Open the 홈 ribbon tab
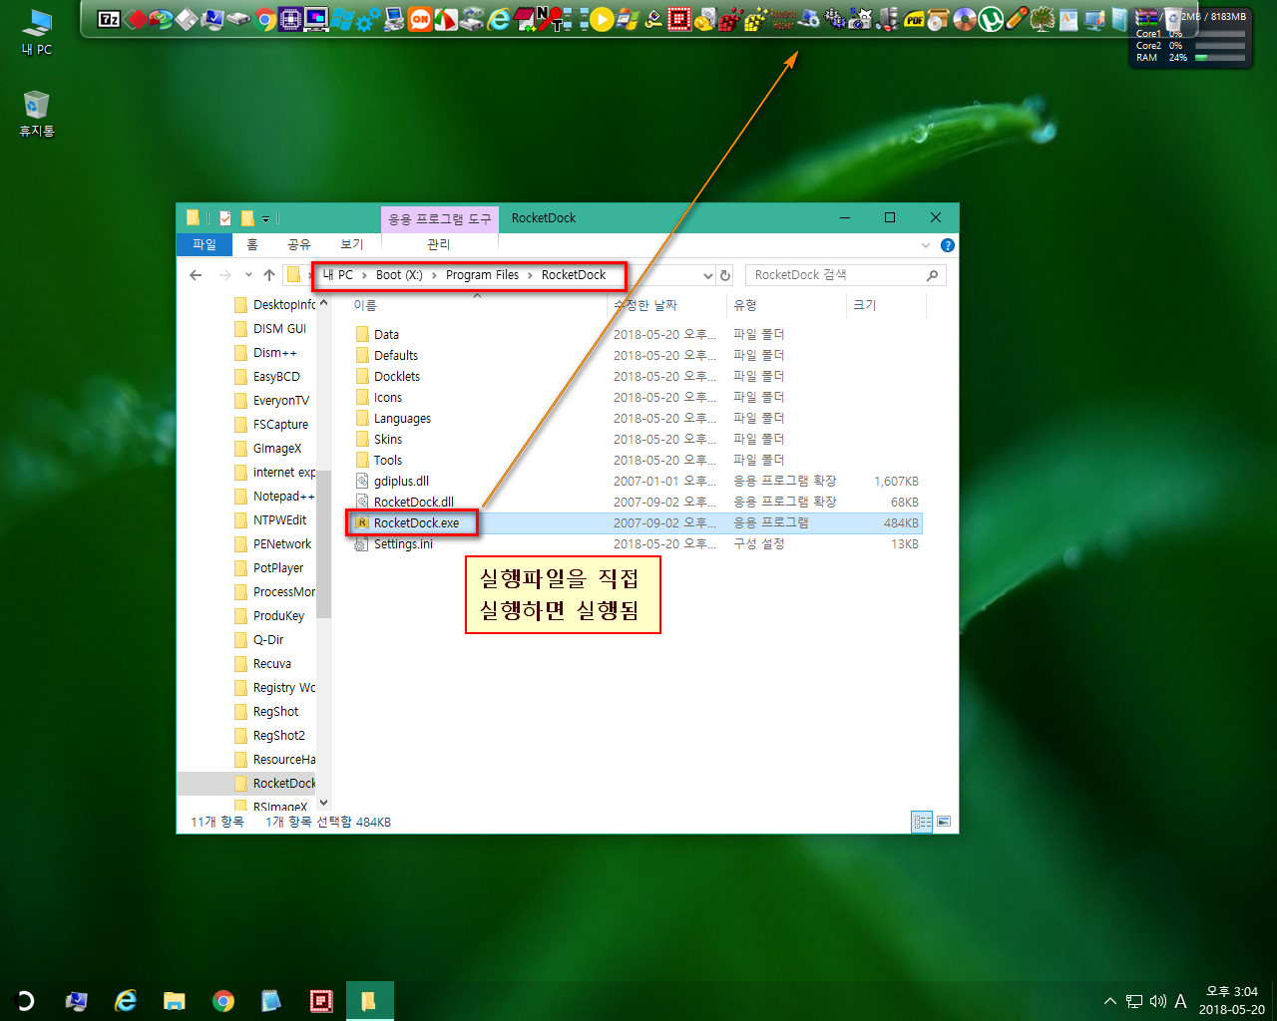The width and height of the screenshot is (1277, 1021). coord(252,244)
